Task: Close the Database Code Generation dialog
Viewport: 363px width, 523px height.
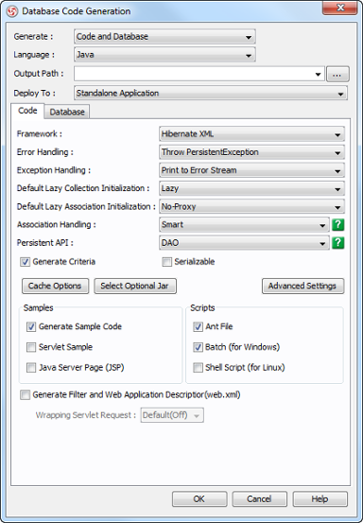Action: coord(340,8)
